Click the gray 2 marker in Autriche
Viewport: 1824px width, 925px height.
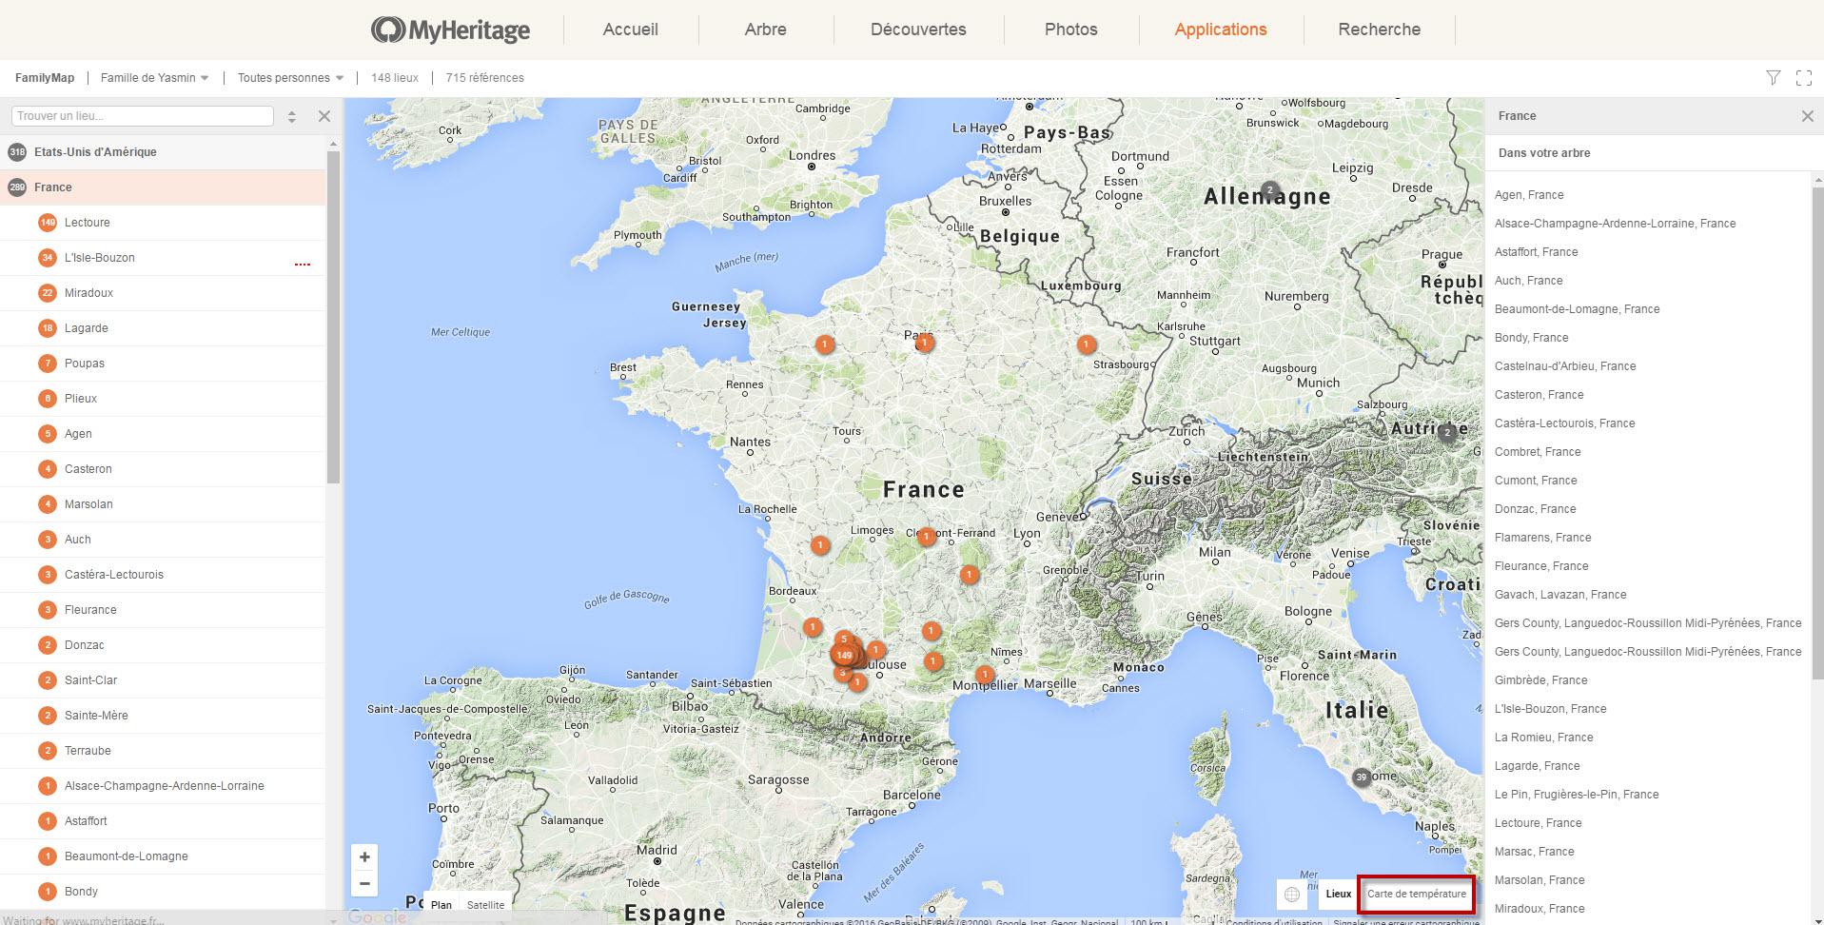pyautogui.click(x=1447, y=432)
